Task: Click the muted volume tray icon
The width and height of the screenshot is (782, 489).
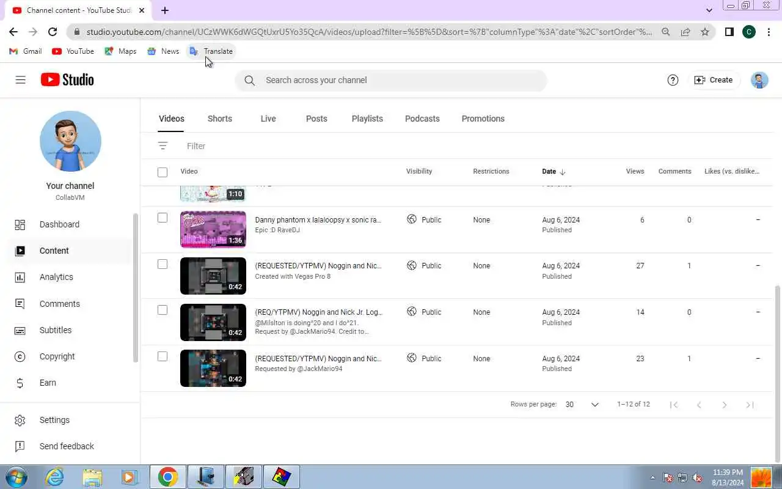Action: click(x=697, y=477)
